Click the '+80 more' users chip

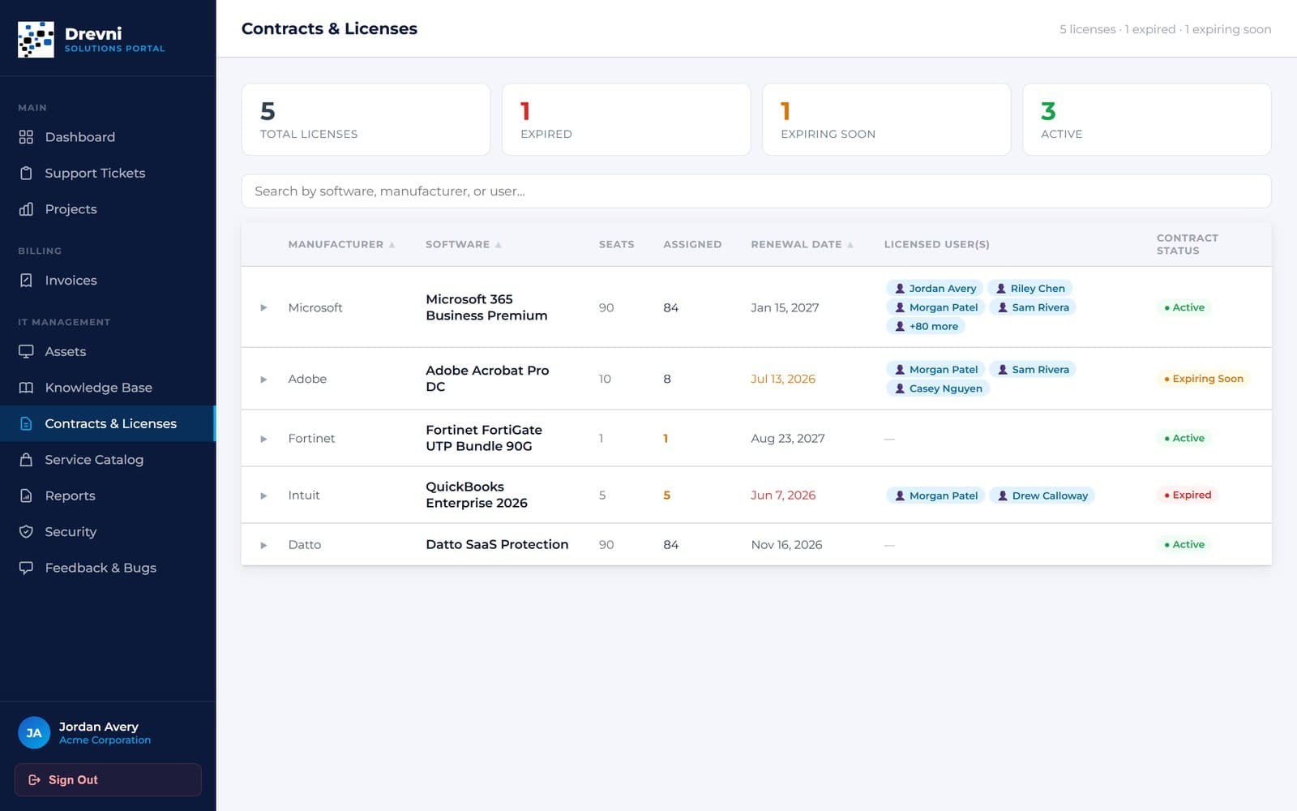(926, 326)
